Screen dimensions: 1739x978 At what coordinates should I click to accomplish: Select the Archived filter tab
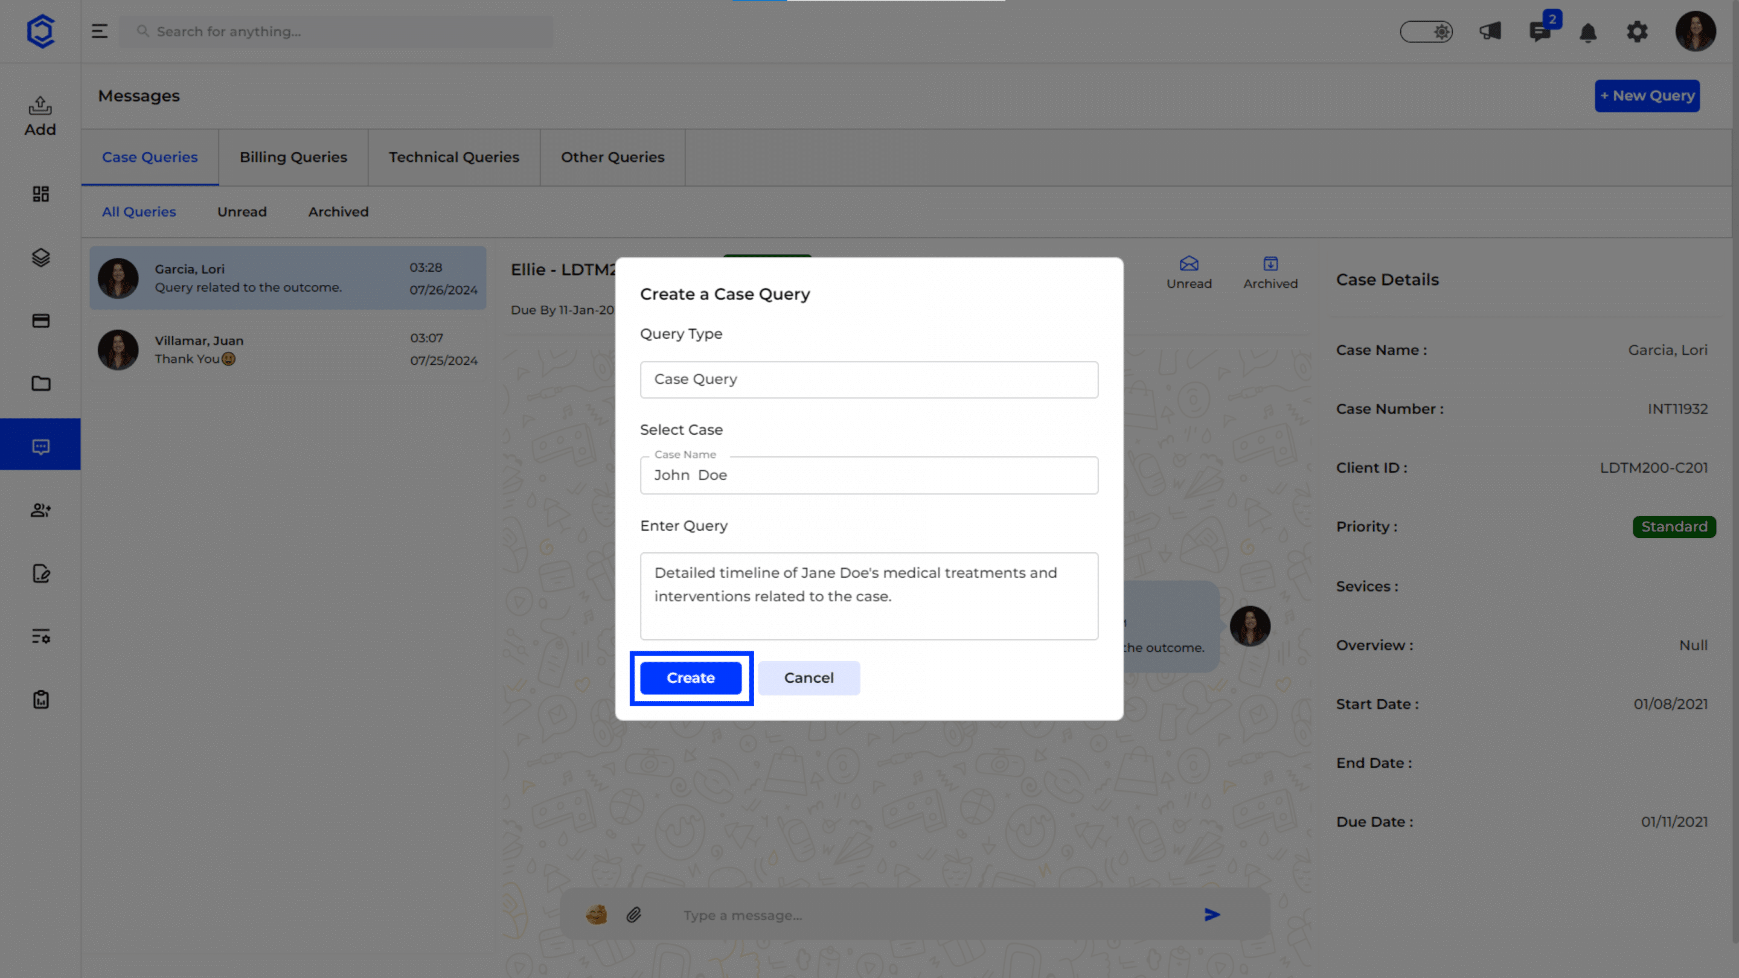[x=338, y=212]
